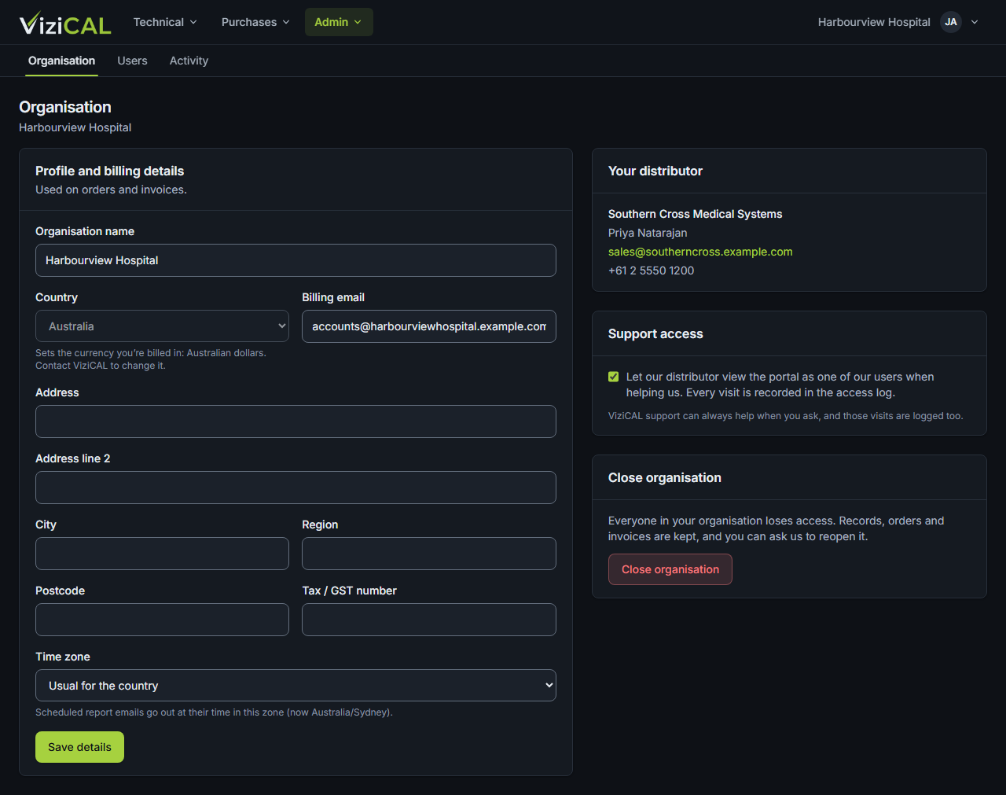This screenshot has width=1006, height=795.
Task: Click the Tax / GST number field
Action: click(x=429, y=620)
